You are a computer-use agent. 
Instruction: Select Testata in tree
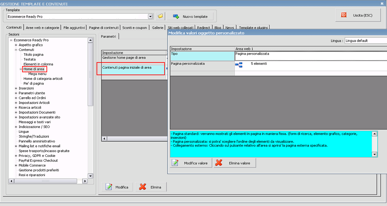pyautogui.click(x=29, y=59)
